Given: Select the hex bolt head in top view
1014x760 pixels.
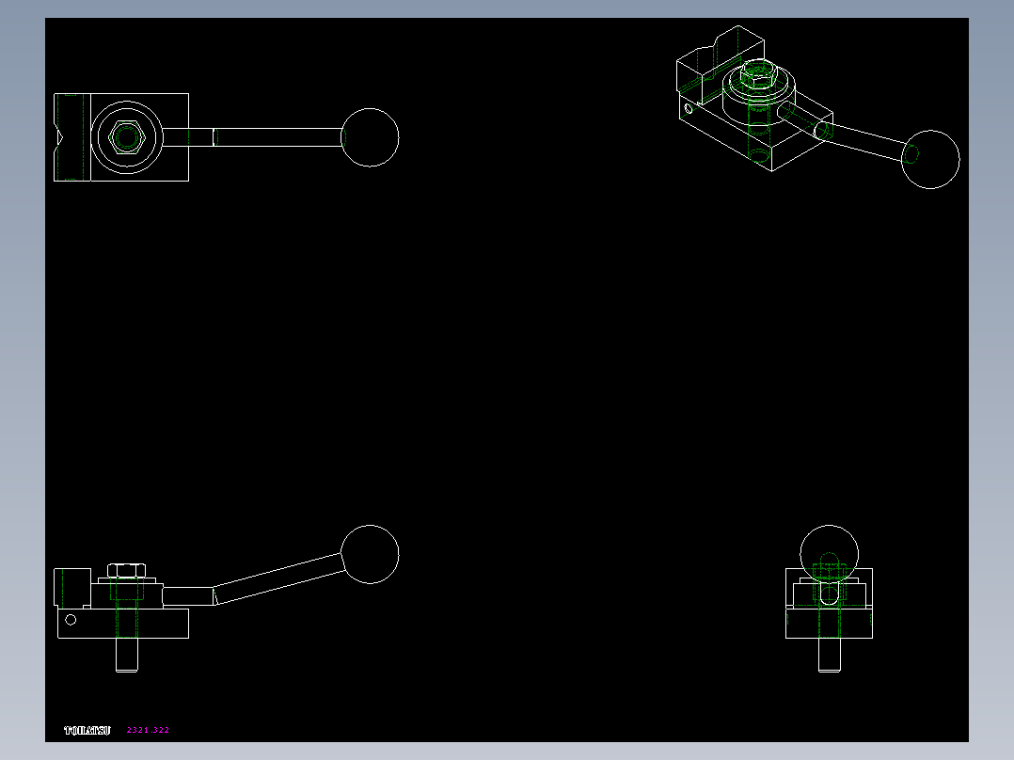Looking at the screenshot, I should click(x=126, y=137).
